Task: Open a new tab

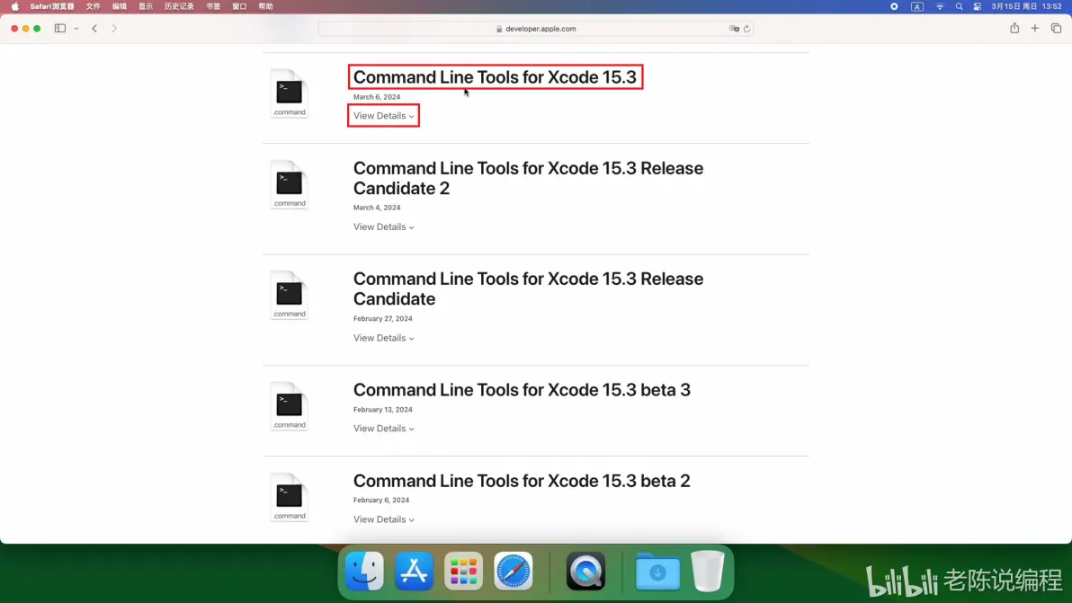Action: [1035, 29]
